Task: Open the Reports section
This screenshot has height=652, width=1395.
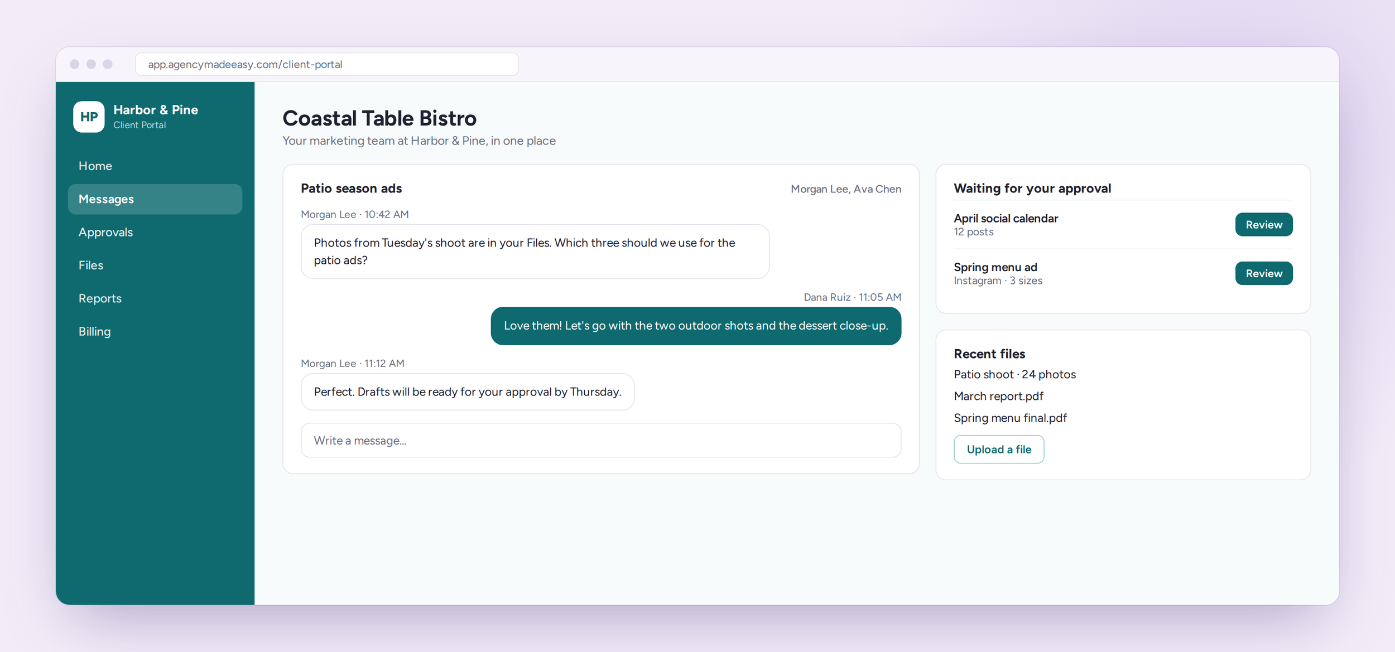Action: click(x=155, y=298)
